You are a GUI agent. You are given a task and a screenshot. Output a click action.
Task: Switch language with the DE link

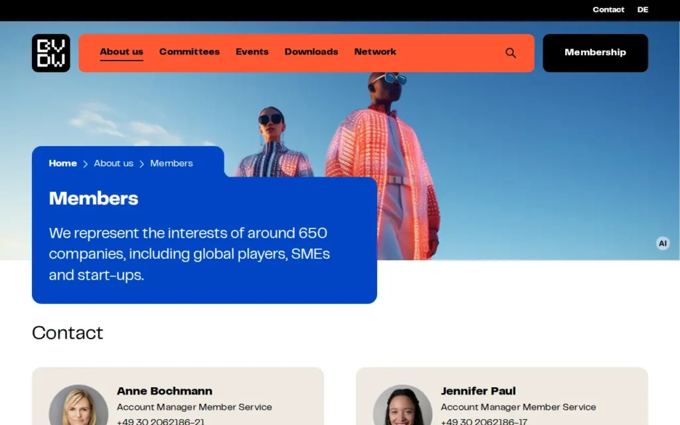(x=643, y=9)
